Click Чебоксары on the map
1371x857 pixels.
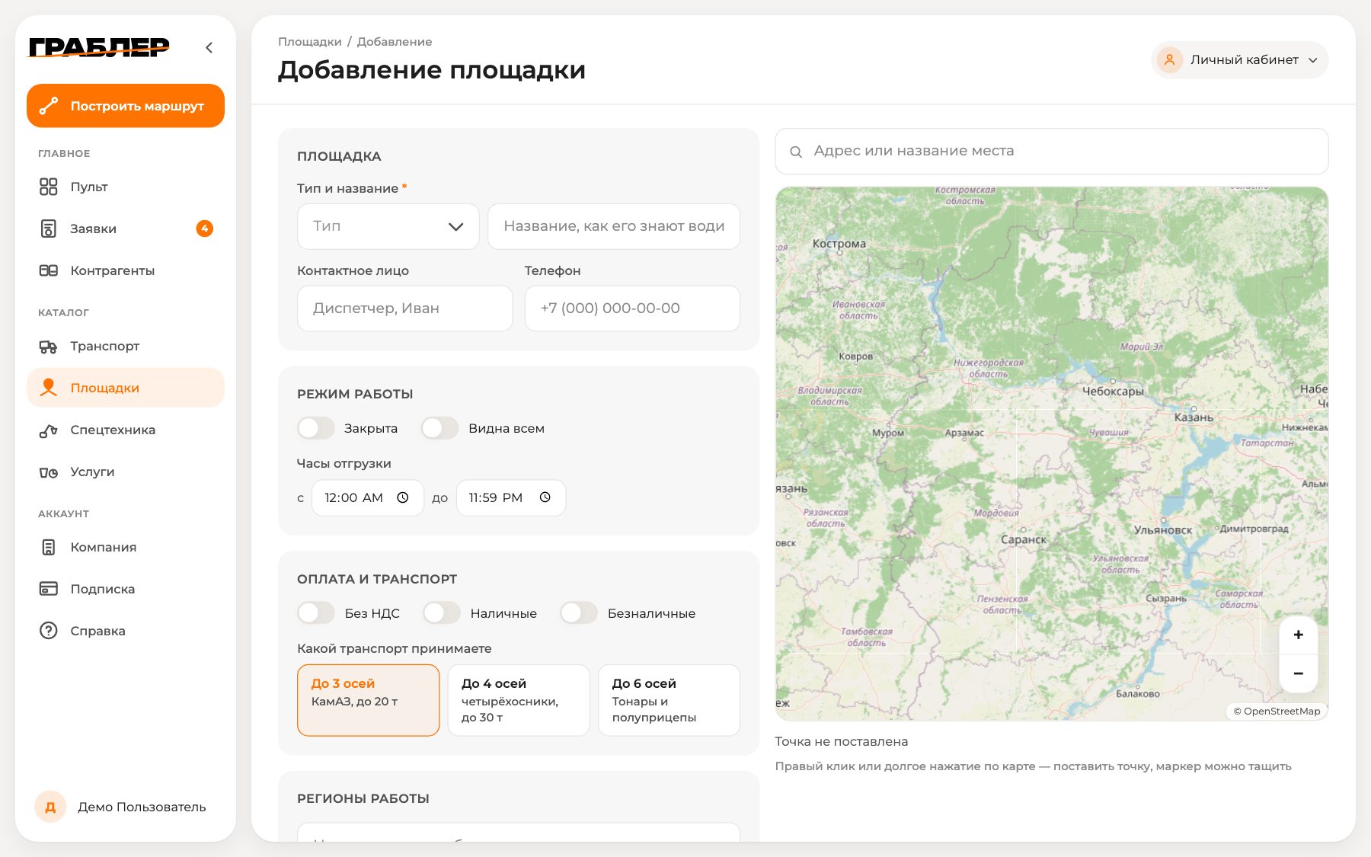[1113, 391]
